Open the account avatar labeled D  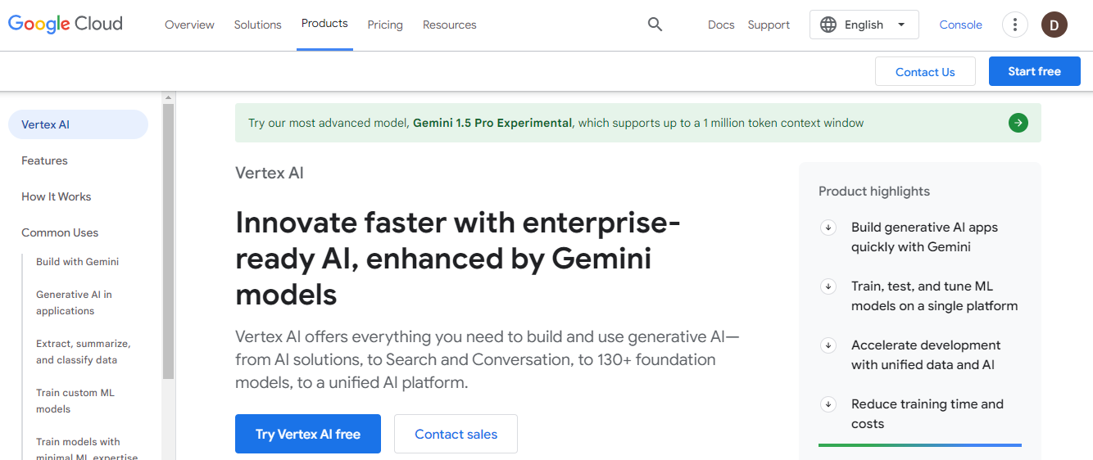[x=1054, y=25]
